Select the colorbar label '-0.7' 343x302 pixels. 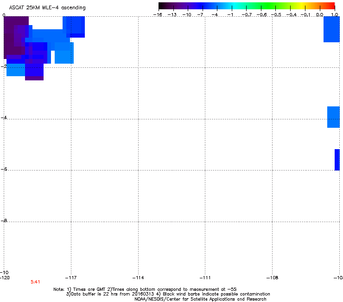247,15
